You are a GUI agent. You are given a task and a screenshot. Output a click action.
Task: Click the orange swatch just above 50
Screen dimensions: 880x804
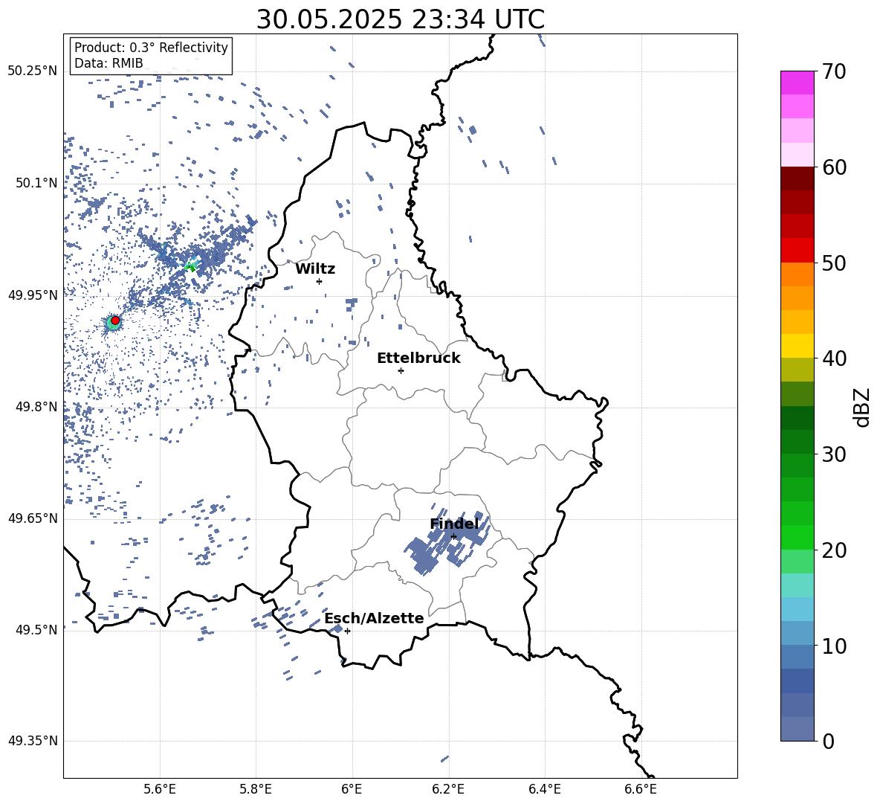pyautogui.click(x=797, y=274)
